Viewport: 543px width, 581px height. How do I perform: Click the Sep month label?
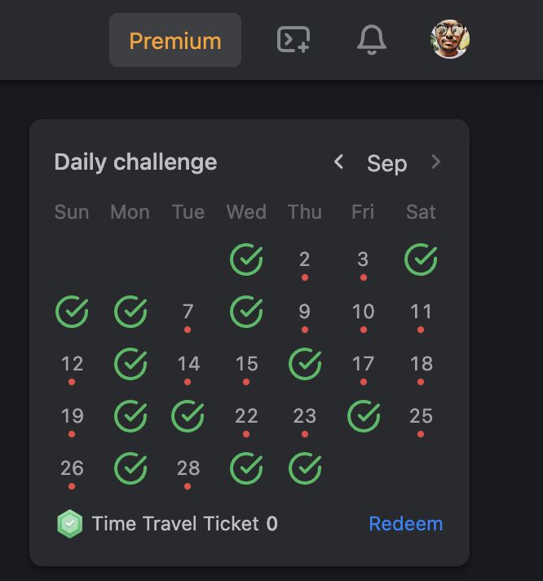coord(386,163)
